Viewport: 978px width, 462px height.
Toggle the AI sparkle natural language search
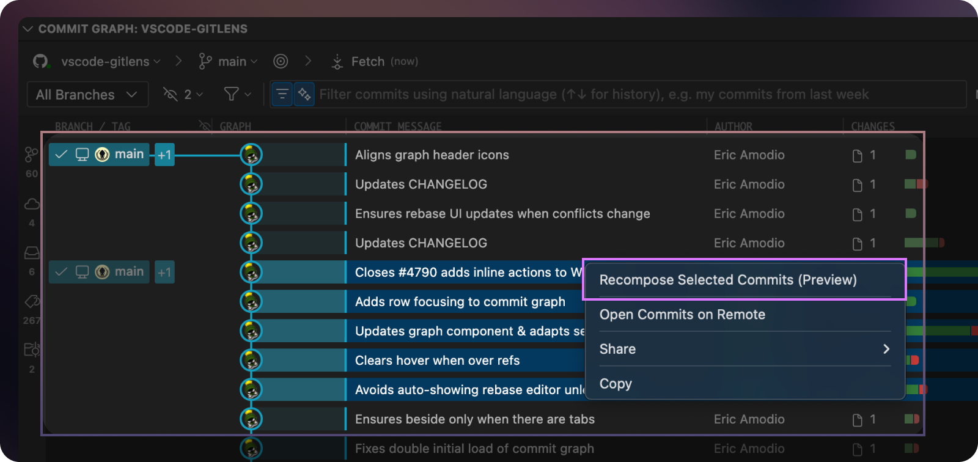click(304, 94)
